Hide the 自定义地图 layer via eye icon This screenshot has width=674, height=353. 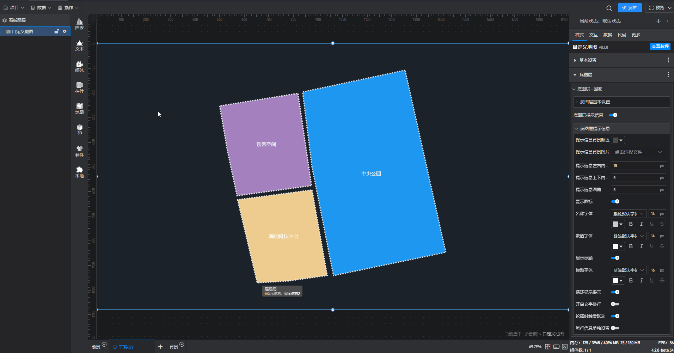pyautogui.click(x=65, y=31)
